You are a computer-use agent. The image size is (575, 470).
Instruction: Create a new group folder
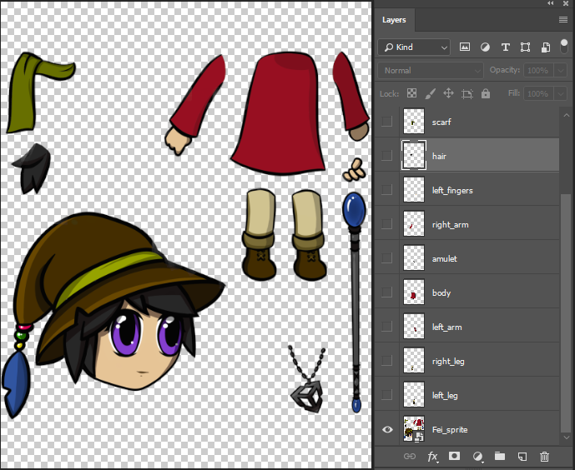pos(499,457)
